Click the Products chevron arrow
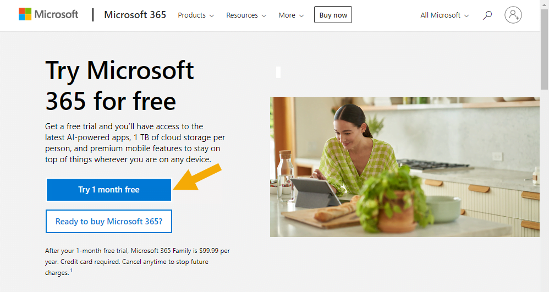549x292 pixels. [x=211, y=16]
